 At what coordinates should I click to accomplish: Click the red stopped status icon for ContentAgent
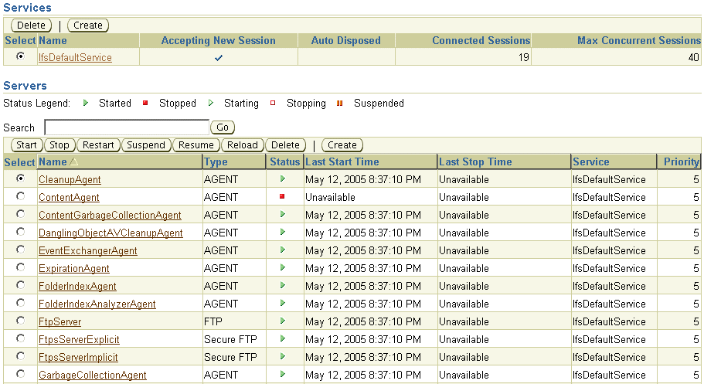pyautogui.click(x=283, y=197)
